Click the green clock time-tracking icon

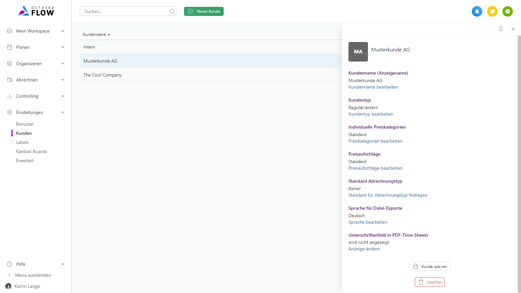pos(507,11)
